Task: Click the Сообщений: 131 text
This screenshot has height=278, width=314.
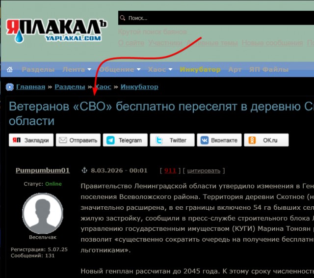Action: (x=33, y=255)
